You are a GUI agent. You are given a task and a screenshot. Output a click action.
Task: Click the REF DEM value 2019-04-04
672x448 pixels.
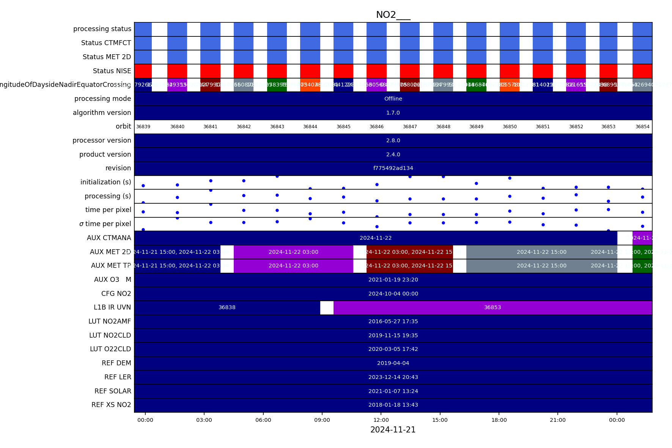(393, 363)
